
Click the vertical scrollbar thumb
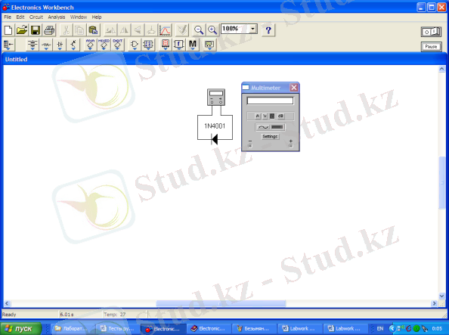click(442, 182)
